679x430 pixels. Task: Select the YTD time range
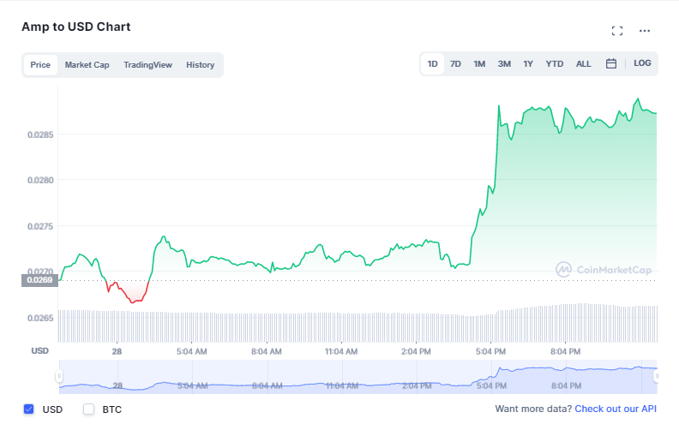[x=555, y=64]
